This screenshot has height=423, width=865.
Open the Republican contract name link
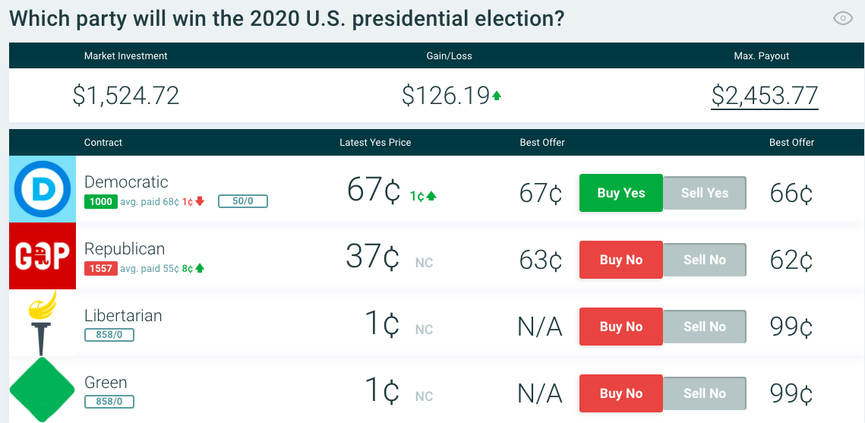point(125,249)
